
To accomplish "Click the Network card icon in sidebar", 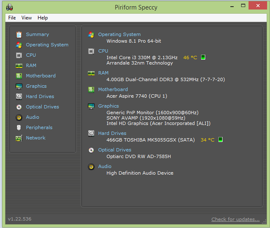I will pyautogui.click(x=19, y=138).
